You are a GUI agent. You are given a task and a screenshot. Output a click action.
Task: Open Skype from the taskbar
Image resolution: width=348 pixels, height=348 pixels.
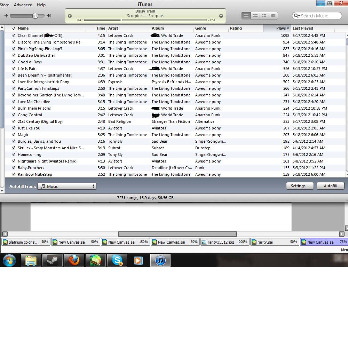coord(117,260)
